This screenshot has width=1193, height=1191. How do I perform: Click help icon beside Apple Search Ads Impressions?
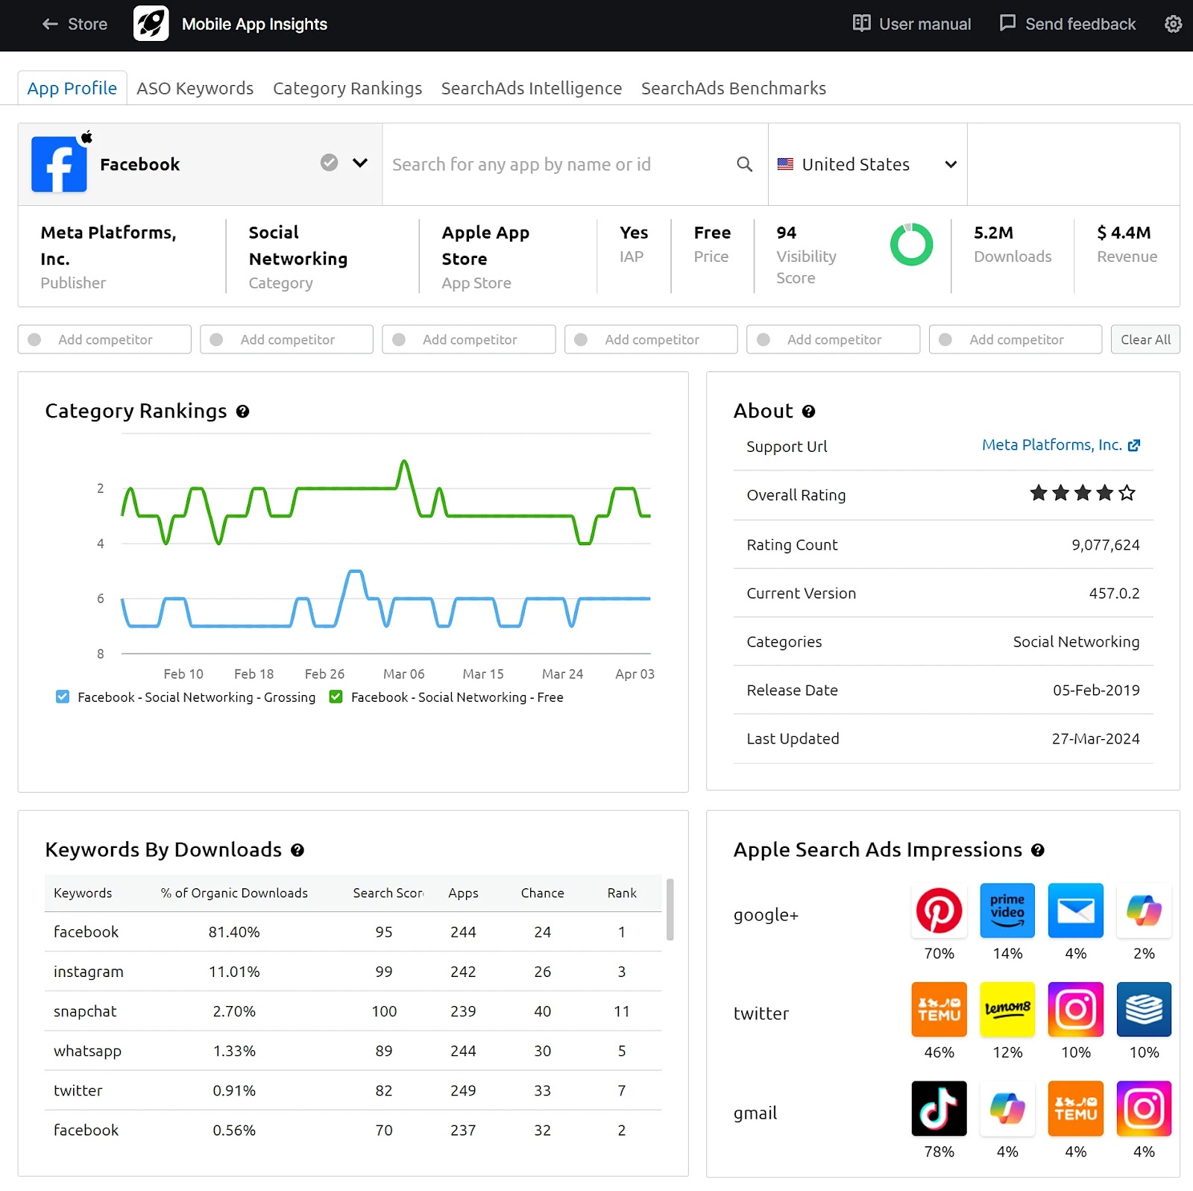(1038, 850)
